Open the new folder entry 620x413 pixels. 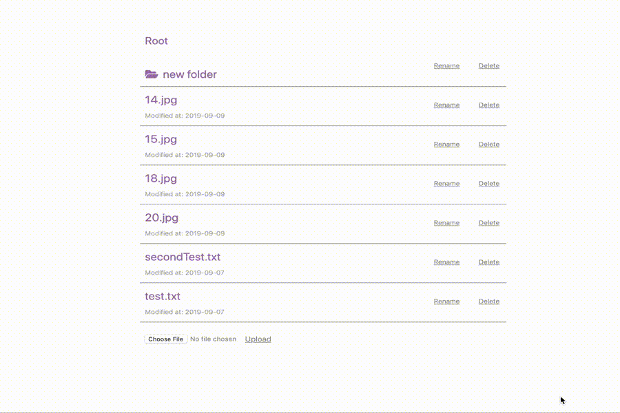[189, 74]
